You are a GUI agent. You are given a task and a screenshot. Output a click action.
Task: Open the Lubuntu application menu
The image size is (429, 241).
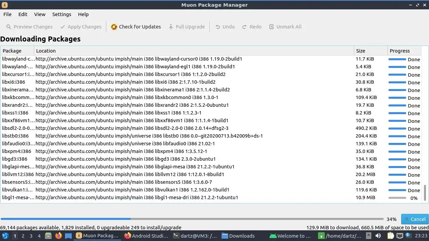pos(5,236)
